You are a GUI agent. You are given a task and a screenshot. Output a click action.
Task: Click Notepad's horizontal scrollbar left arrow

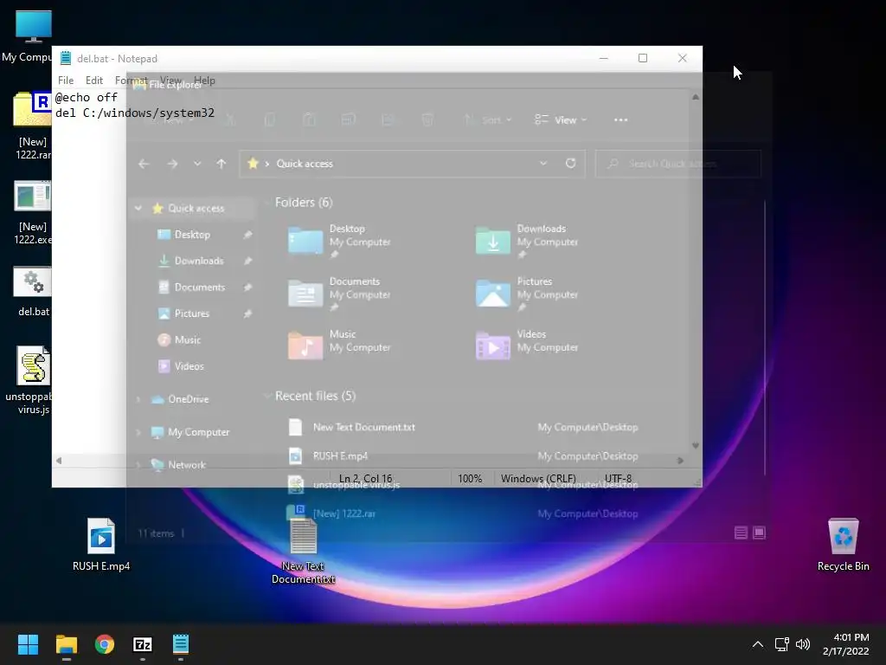(x=59, y=461)
